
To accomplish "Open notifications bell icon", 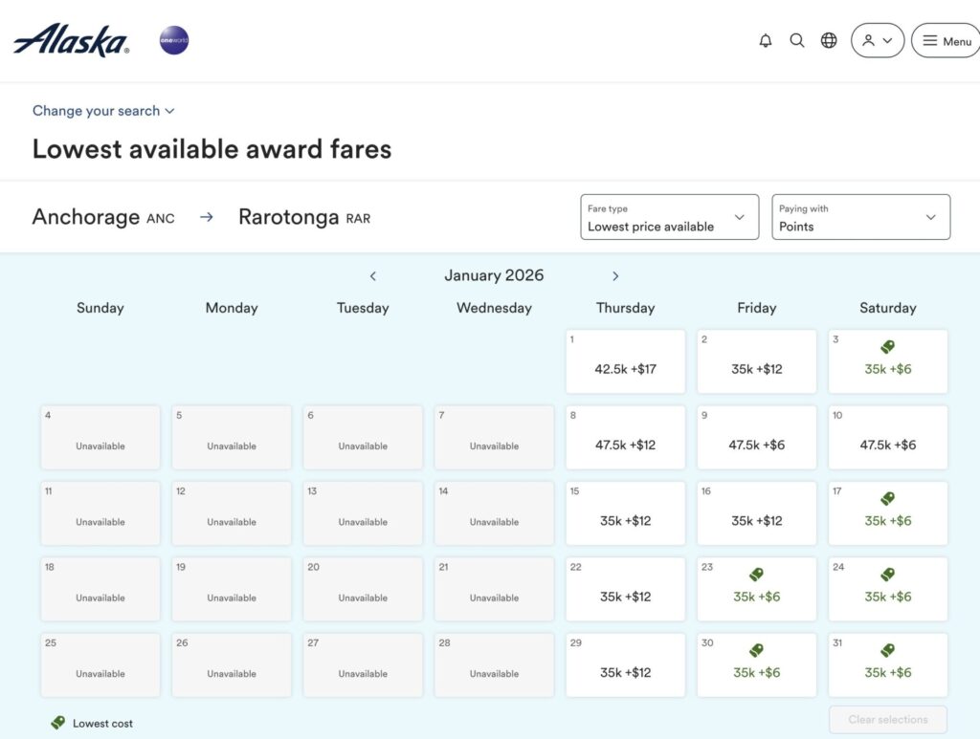I will click(x=765, y=40).
